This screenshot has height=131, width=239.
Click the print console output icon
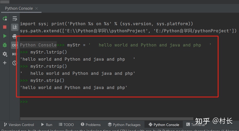point(15,36)
